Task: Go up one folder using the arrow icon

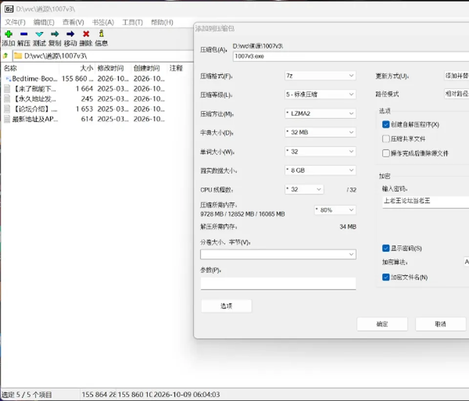Action: pos(5,56)
